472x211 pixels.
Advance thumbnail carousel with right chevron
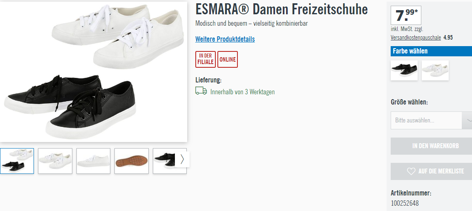[182, 159]
